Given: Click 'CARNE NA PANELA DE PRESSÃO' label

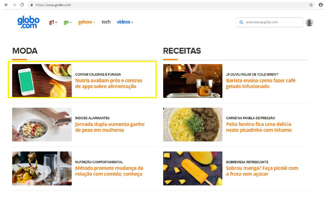Looking at the screenshot, I should 250,118.
